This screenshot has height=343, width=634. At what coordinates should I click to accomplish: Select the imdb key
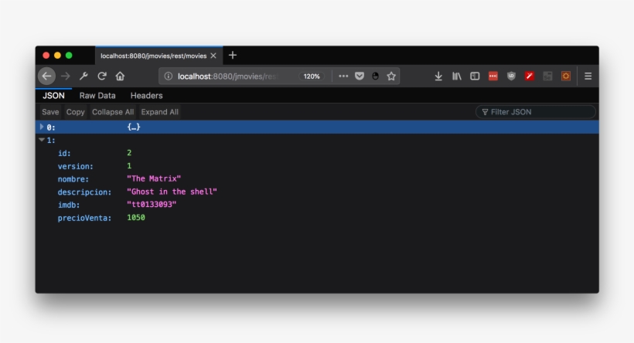(69, 205)
